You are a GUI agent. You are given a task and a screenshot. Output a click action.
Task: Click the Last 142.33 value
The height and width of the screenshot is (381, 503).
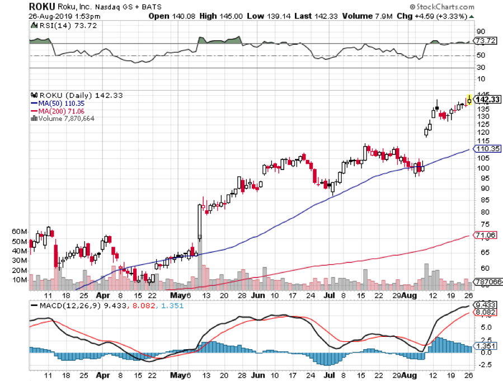316,16
